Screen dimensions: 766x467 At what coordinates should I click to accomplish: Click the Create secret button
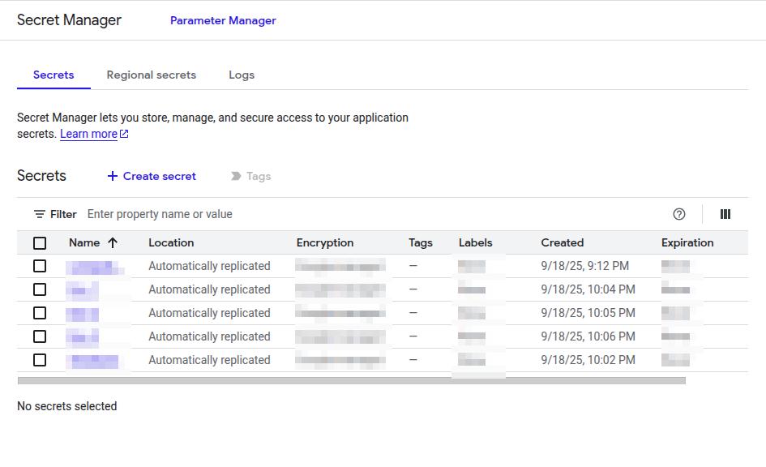159,176
